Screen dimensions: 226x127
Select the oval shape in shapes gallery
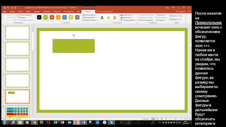coord(12,15)
